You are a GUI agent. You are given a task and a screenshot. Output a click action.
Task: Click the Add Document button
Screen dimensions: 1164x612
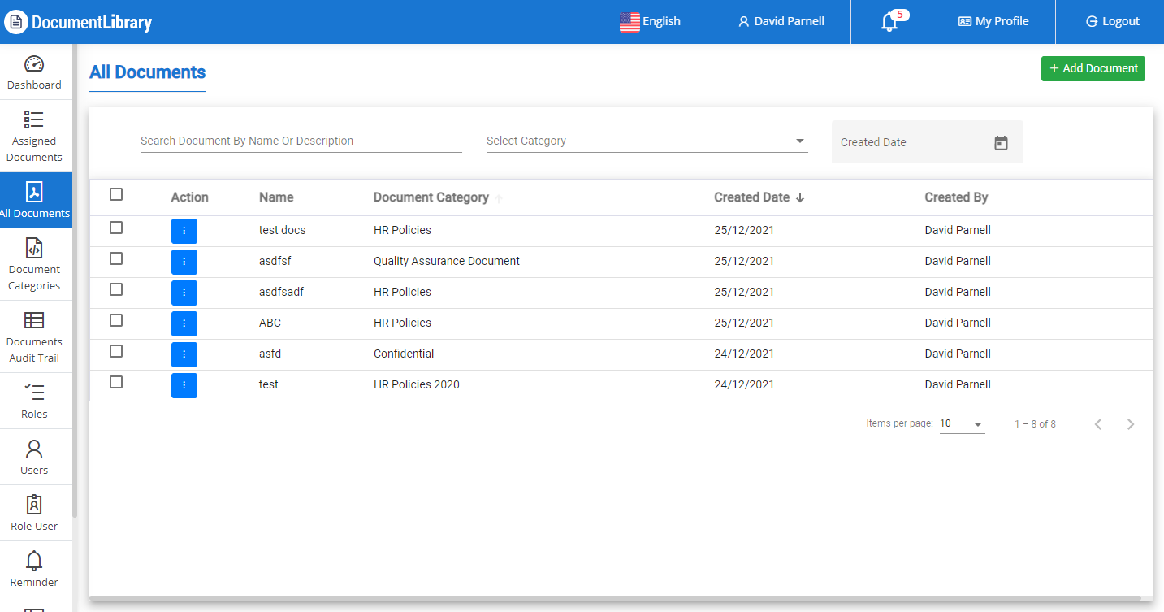[x=1093, y=68]
